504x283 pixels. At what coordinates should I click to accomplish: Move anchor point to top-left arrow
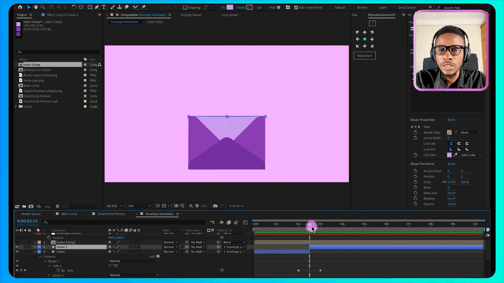pos(358,32)
